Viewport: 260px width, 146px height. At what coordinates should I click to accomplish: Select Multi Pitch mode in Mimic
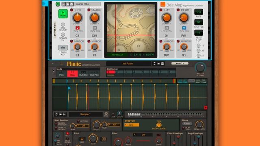click(94, 73)
